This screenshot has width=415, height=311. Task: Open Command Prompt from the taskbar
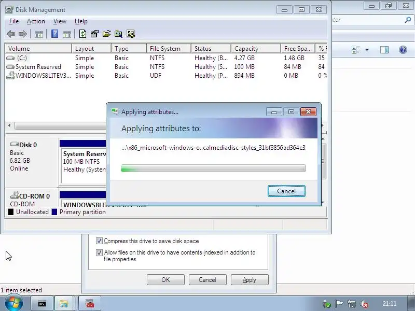pos(42,303)
